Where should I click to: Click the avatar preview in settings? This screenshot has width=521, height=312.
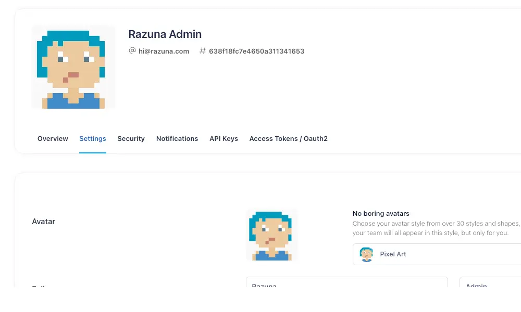pos(272,236)
